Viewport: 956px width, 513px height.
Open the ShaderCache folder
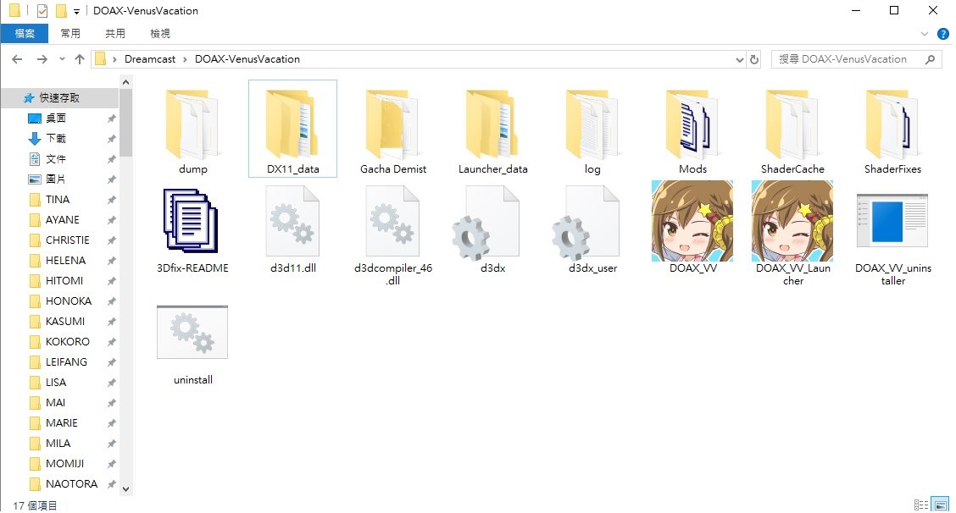(x=792, y=130)
